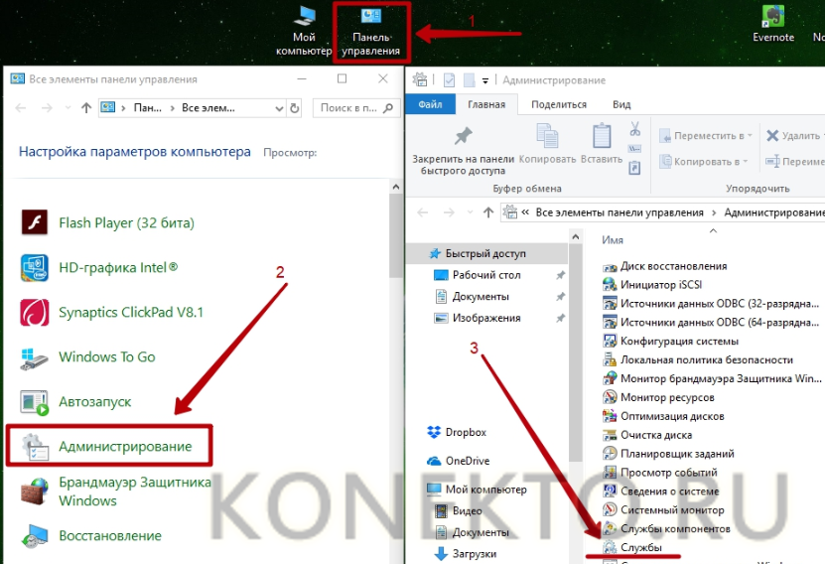Open Планировщик заданий entry
This screenshot has height=564, width=825.
pyautogui.click(x=668, y=454)
